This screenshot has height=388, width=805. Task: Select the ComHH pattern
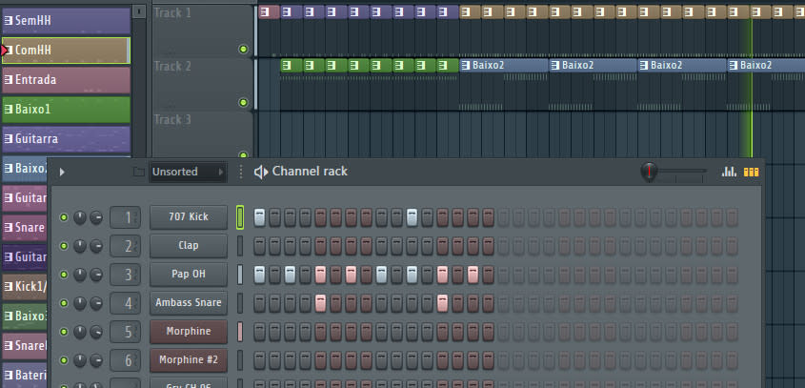coord(67,51)
